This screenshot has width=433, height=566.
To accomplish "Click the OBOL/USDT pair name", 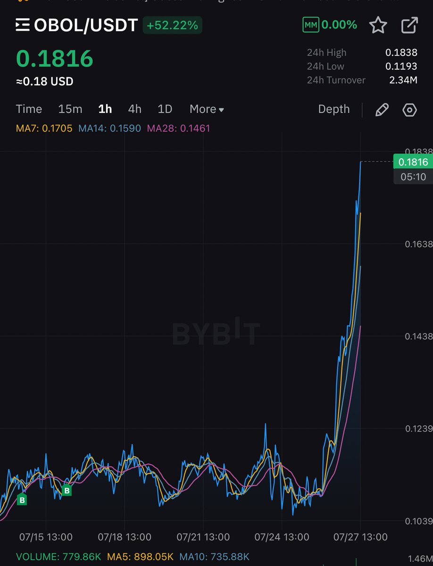I will pos(85,25).
